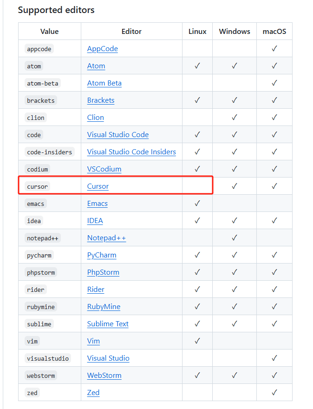Open the Notepad++ link
The image size is (313, 409).
click(106, 238)
